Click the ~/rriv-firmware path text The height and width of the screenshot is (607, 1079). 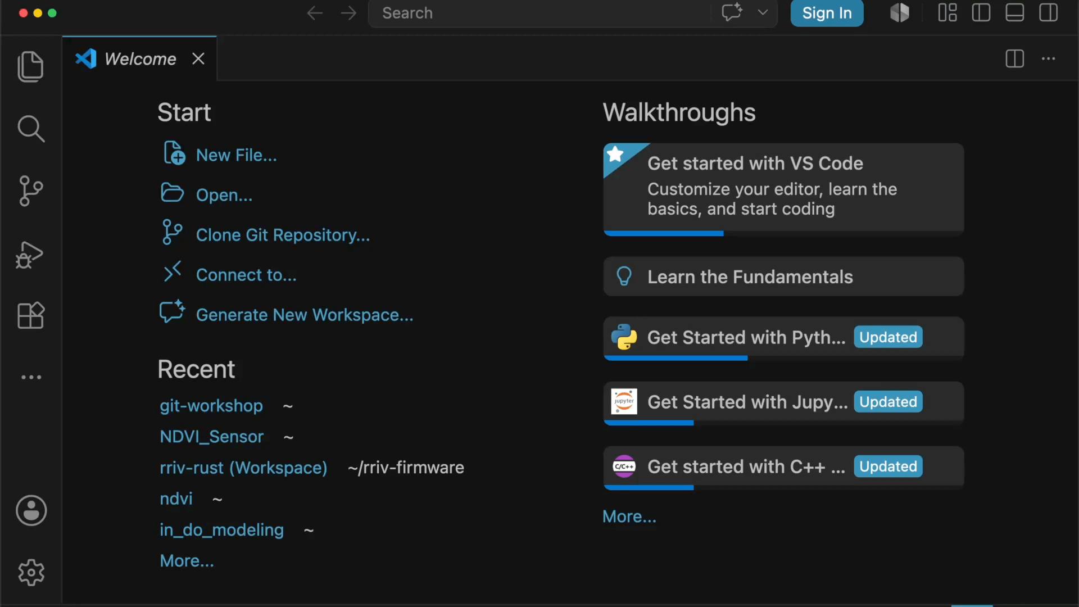406,468
